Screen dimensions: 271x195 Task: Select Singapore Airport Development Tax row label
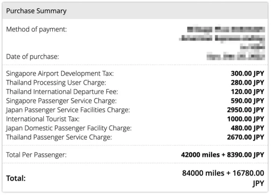[x=60, y=74]
